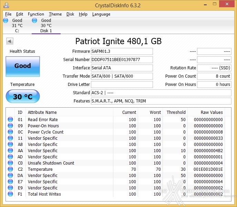Click the ID column header
237x207 pixels.
coord(20,112)
